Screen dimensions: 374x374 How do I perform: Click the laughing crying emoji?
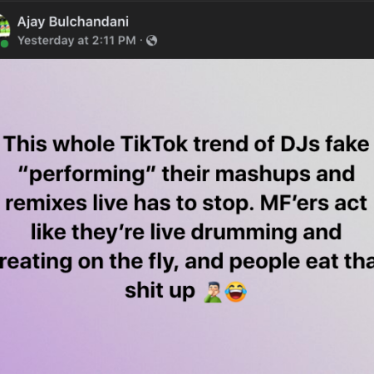(236, 292)
